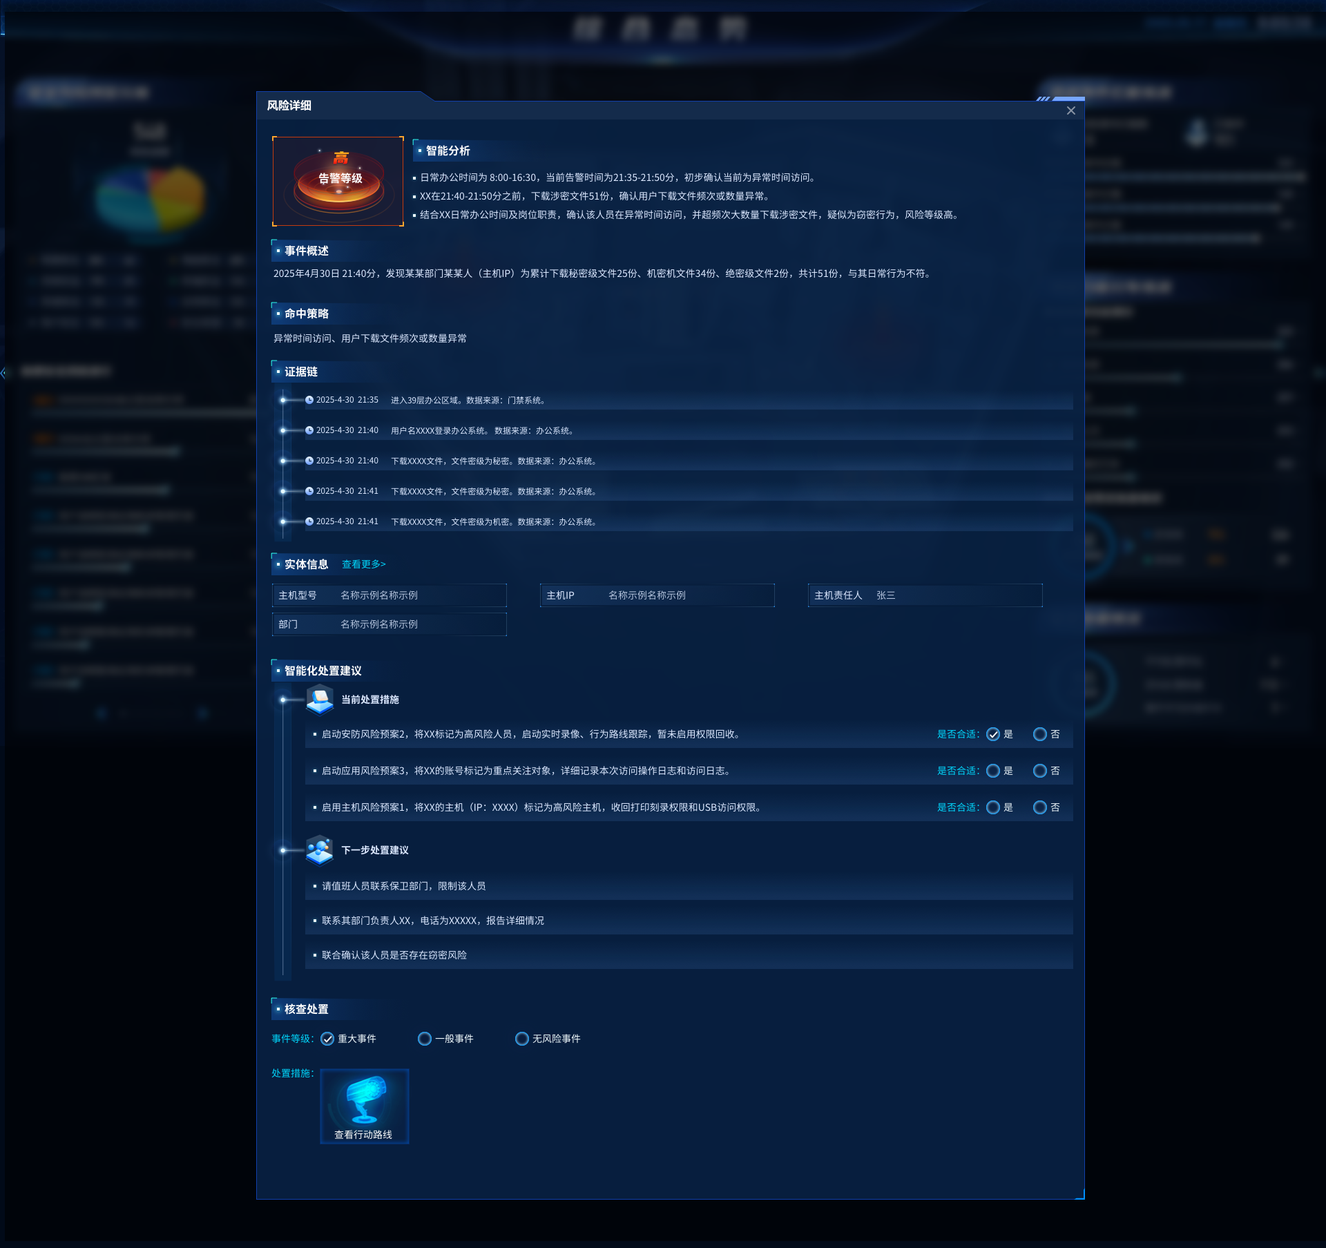1326x1248 pixels.
Task: Select the 重大事件 event level option
Action: pos(327,1039)
